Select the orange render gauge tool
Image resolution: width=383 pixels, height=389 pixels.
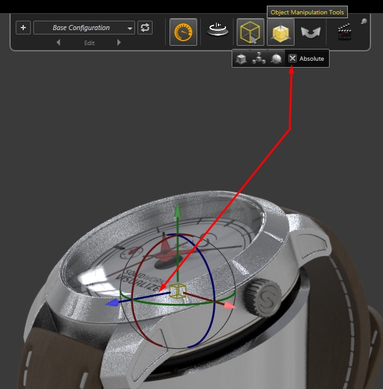click(183, 32)
